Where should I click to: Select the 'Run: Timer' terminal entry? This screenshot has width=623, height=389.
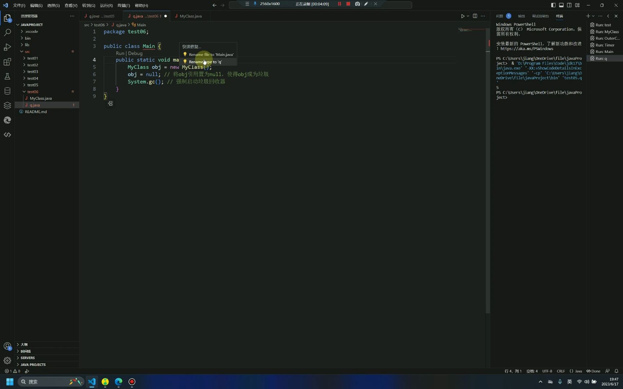click(x=605, y=45)
